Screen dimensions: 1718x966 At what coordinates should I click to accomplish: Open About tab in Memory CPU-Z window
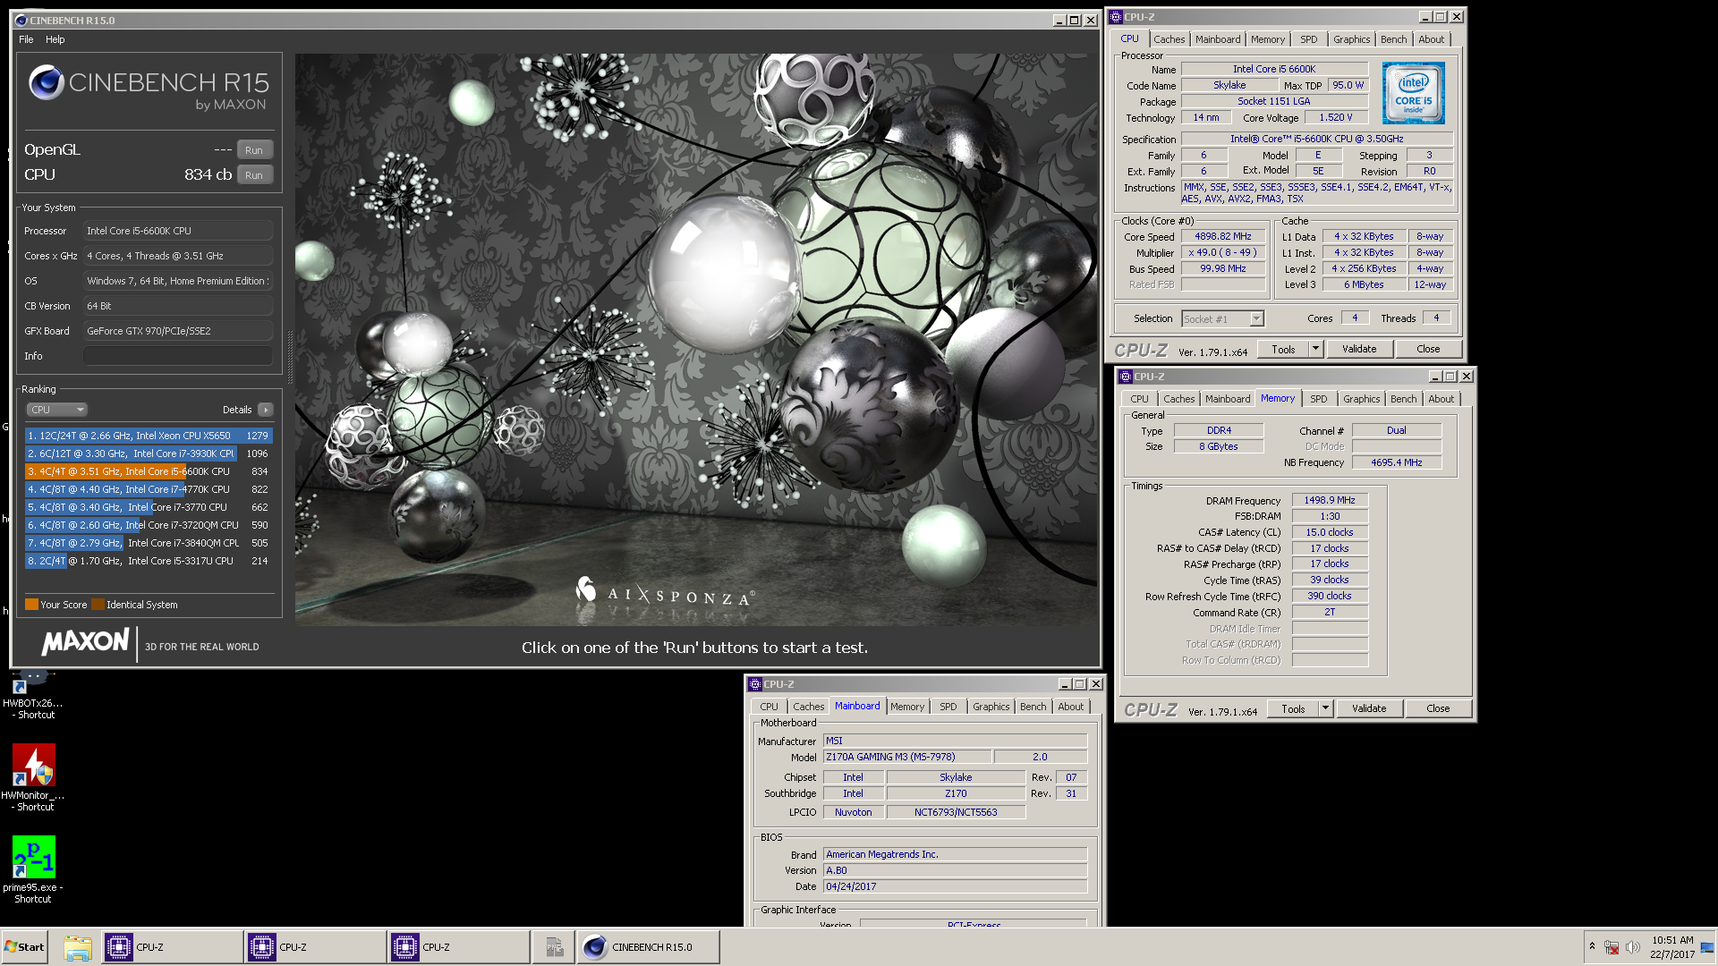pos(1441,399)
